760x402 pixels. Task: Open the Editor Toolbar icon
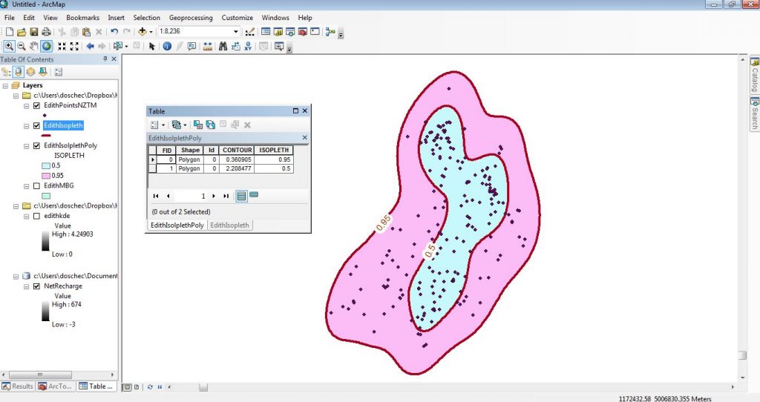tap(249, 31)
